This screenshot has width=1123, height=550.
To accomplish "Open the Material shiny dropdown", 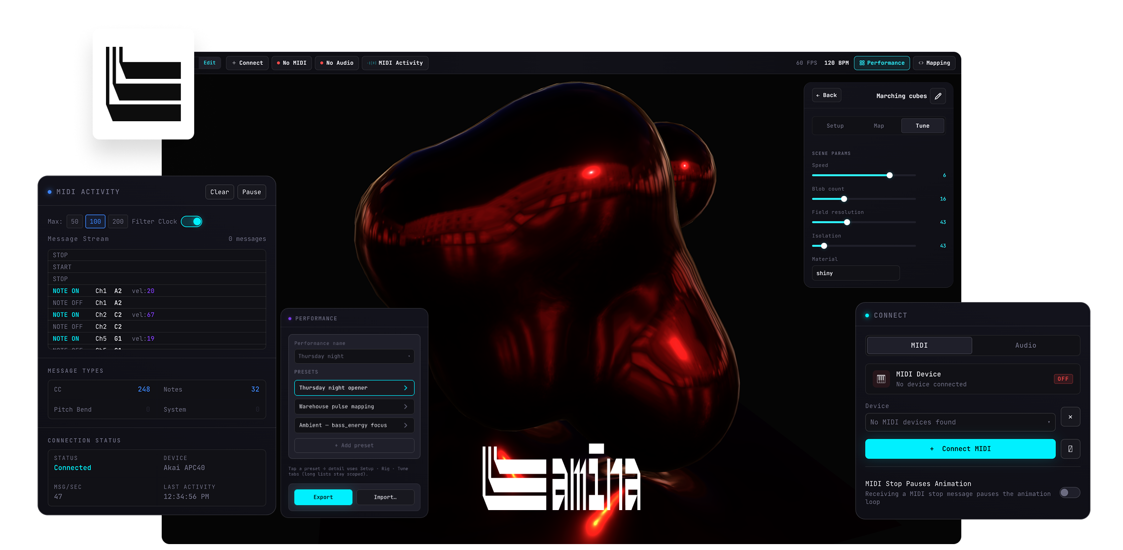I will (855, 273).
